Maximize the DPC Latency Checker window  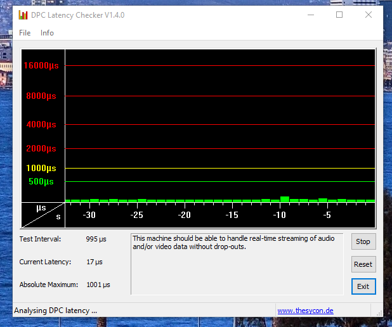[339, 15]
